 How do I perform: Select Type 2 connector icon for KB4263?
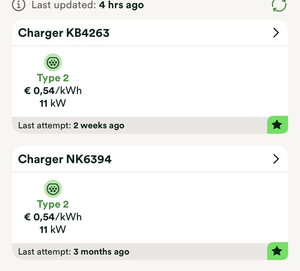(x=53, y=62)
